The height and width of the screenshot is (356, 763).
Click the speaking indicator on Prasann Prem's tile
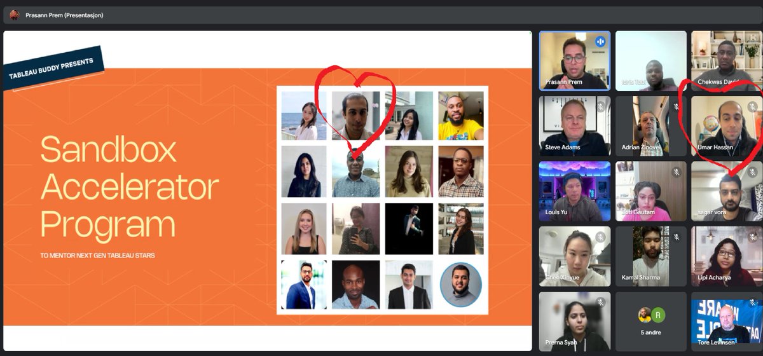tap(600, 42)
